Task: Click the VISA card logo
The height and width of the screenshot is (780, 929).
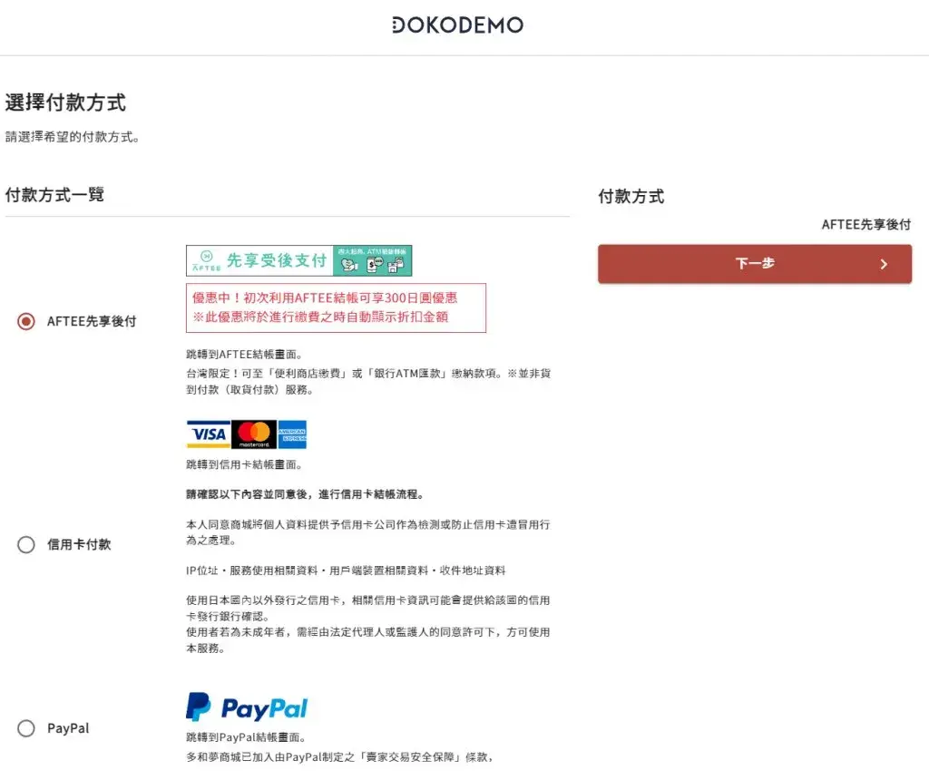Action: 209,434
